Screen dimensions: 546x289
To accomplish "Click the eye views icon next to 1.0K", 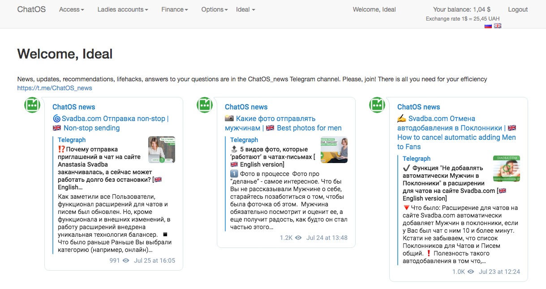I will pyautogui.click(x=471, y=272).
